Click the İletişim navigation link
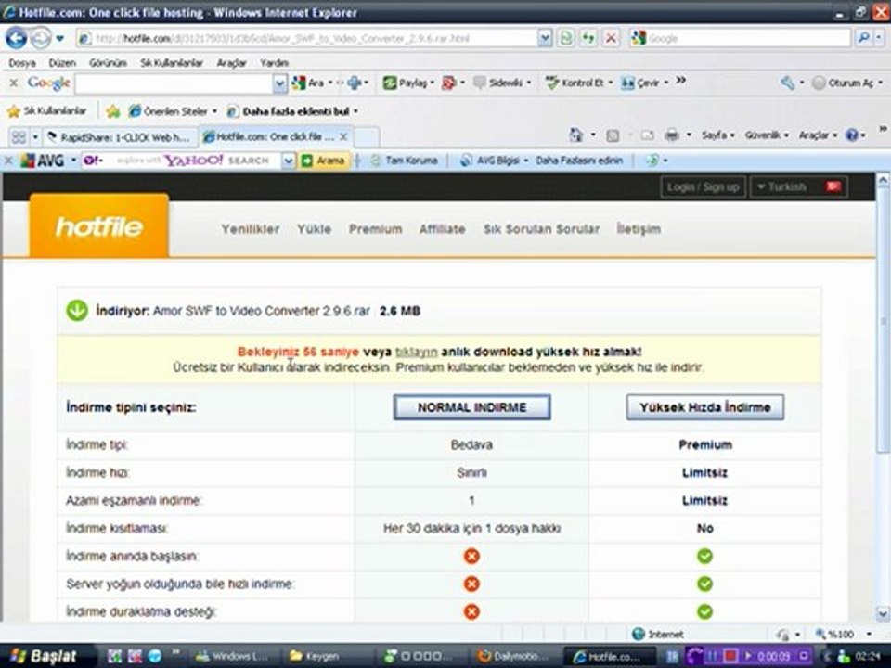891x668 pixels. coord(639,229)
